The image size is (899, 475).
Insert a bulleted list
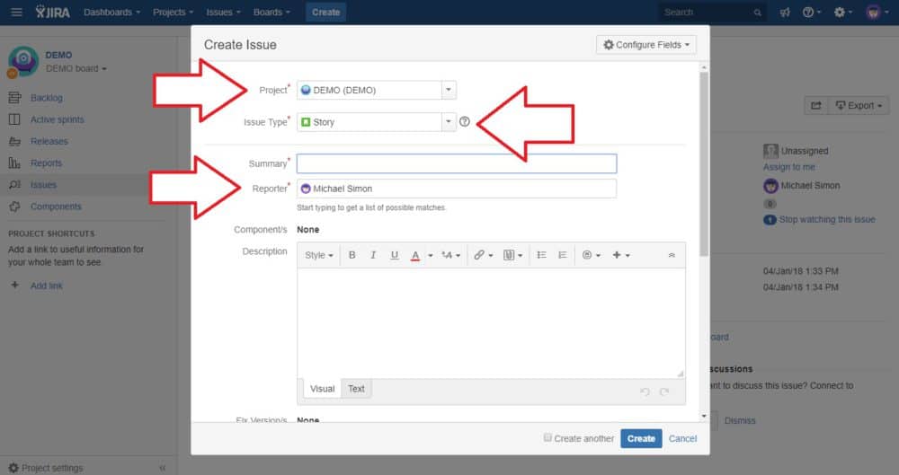point(541,255)
